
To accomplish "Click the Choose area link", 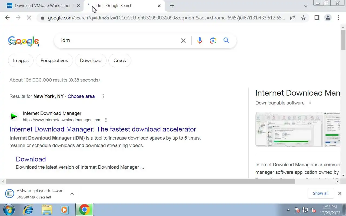I will pyautogui.click(x=81, y=96).
